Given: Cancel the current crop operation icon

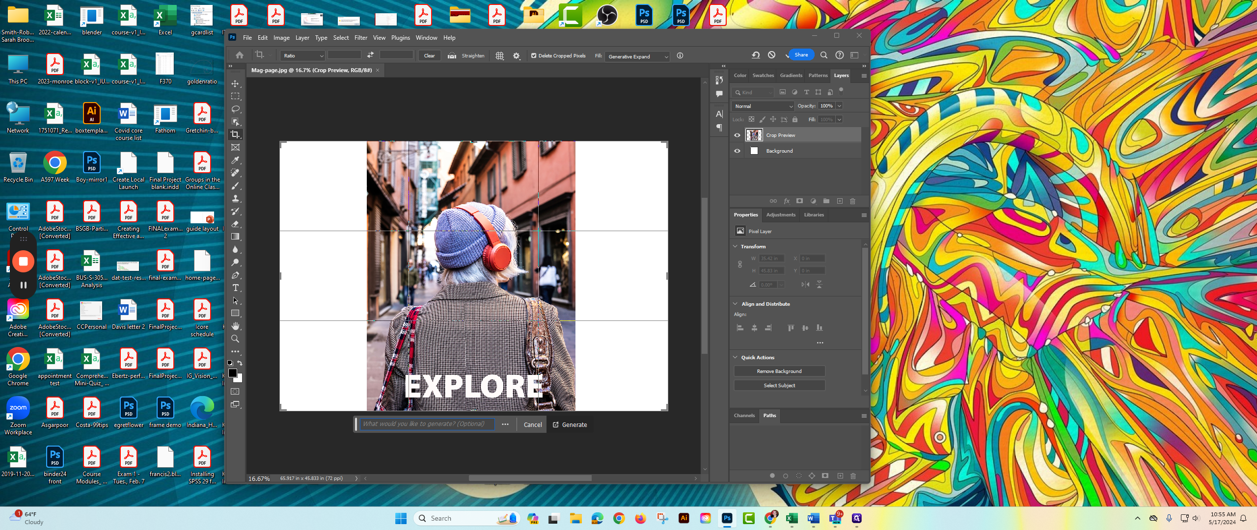Looking at the screenshot, I should (772, 55).
